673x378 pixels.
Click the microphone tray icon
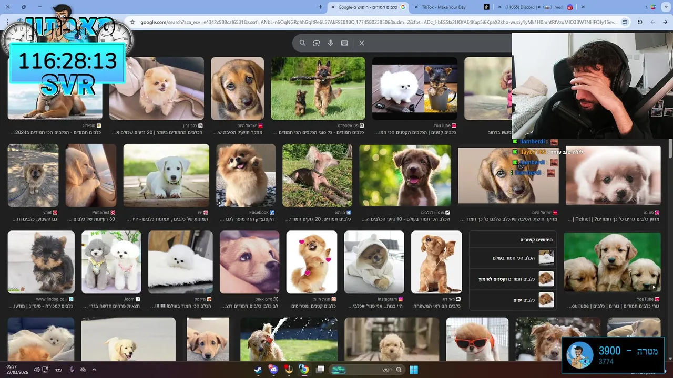(72, 370)
